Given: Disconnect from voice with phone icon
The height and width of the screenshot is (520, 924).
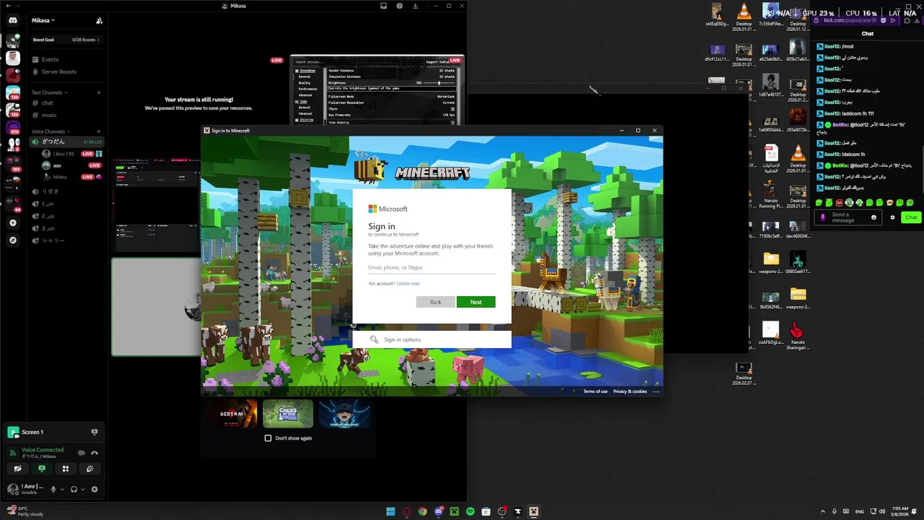Looking at the screenshot, I should (94, 453).
